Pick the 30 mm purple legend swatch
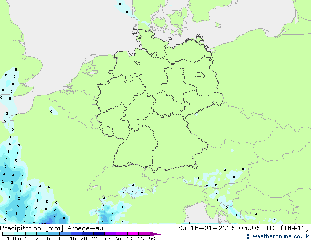This screenshot has height=240, width=311. tap(110, 234)
